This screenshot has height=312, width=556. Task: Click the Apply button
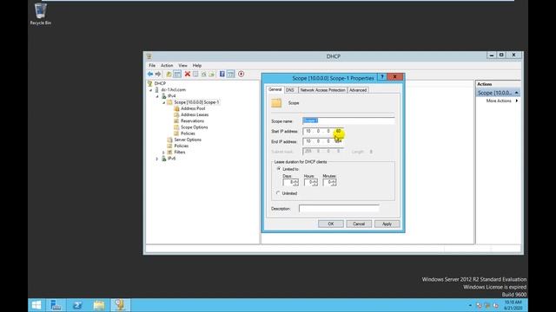(x=387, y=224)
